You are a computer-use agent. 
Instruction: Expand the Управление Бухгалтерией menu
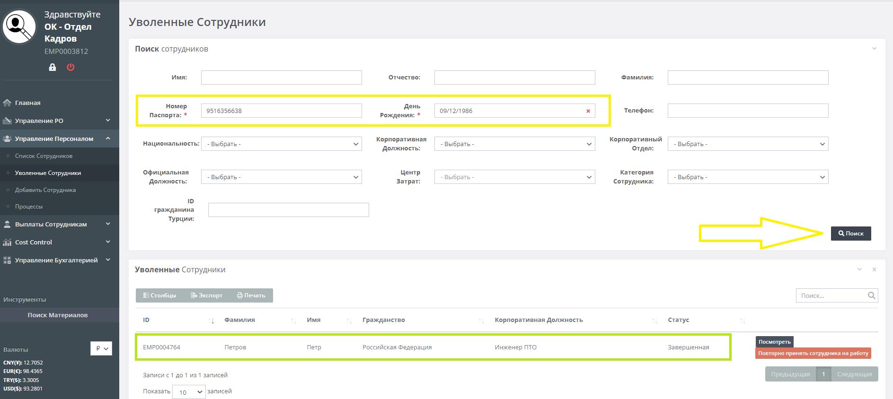tap(108, 260)
